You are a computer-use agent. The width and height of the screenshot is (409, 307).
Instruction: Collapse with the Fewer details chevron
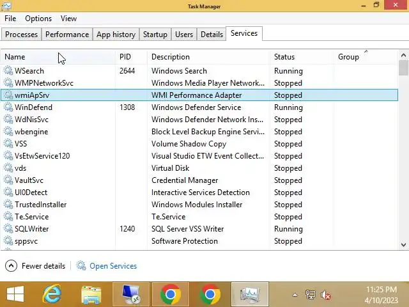click(11, 266)
